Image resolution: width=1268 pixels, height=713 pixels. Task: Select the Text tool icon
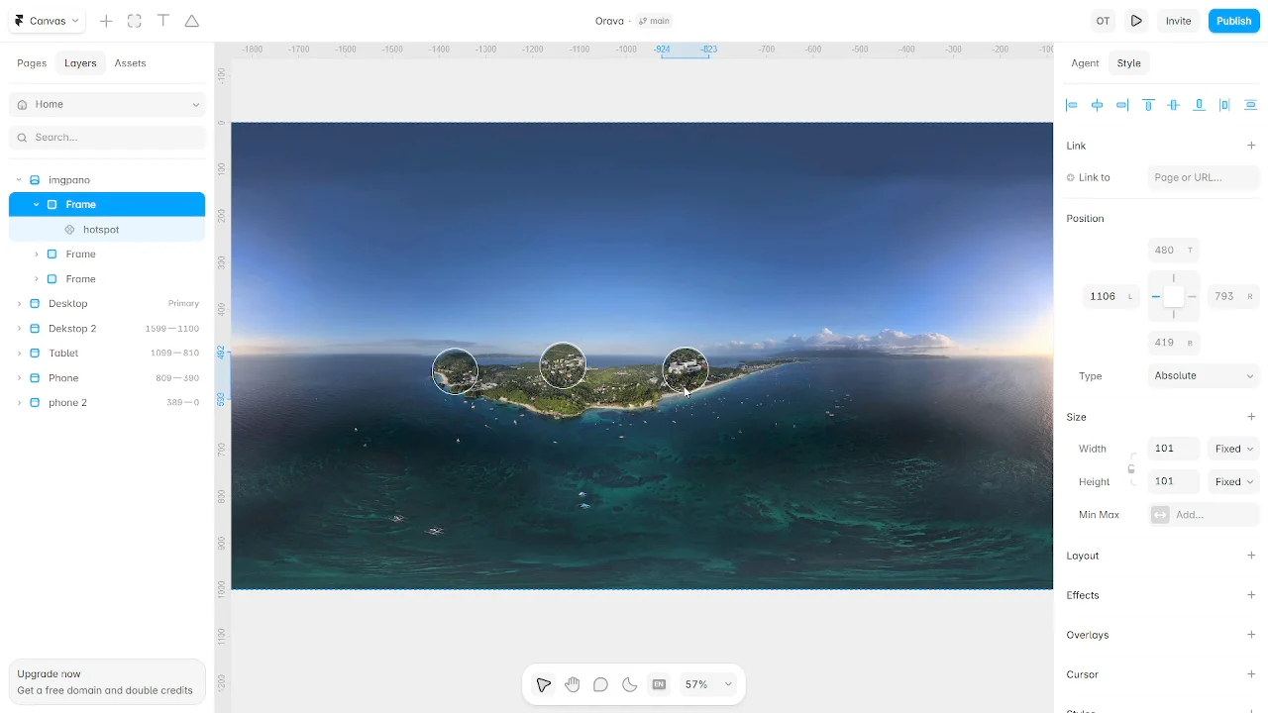[163, 21]
